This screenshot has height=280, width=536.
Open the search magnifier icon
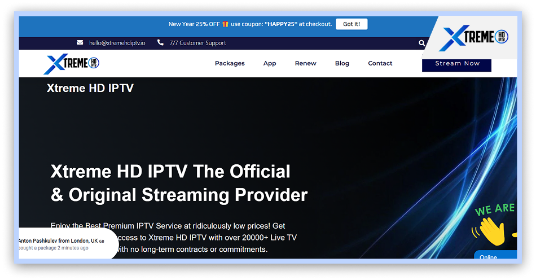[422, 43]
